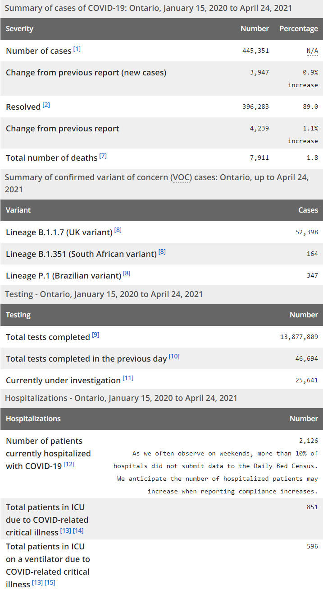Click the VOC abbreviation in variant summary heading
The image size is (323, 590).
pos(182,177)
